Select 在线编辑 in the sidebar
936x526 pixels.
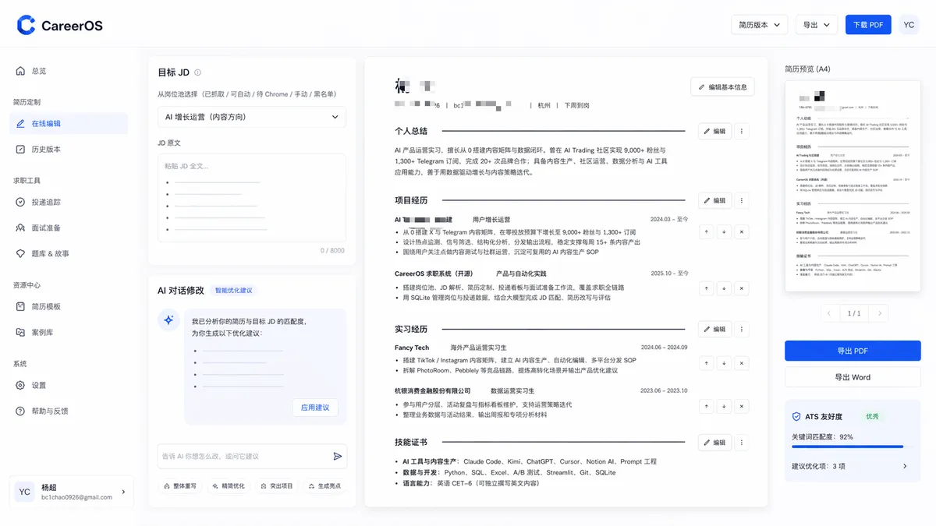click(69, 123)
